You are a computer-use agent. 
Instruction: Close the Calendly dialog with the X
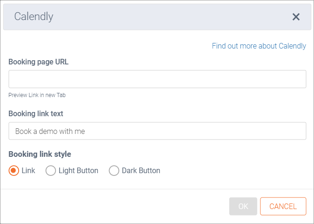click(x=296, y=17)
